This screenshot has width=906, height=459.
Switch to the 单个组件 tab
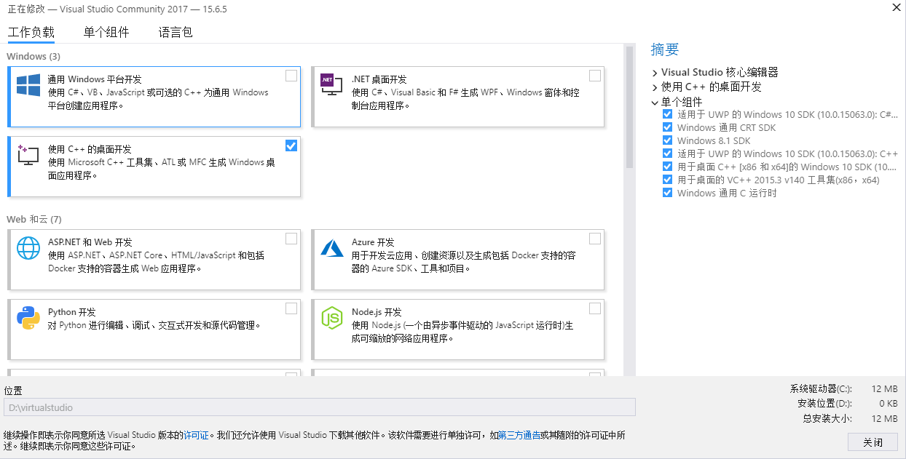point(106,32)
